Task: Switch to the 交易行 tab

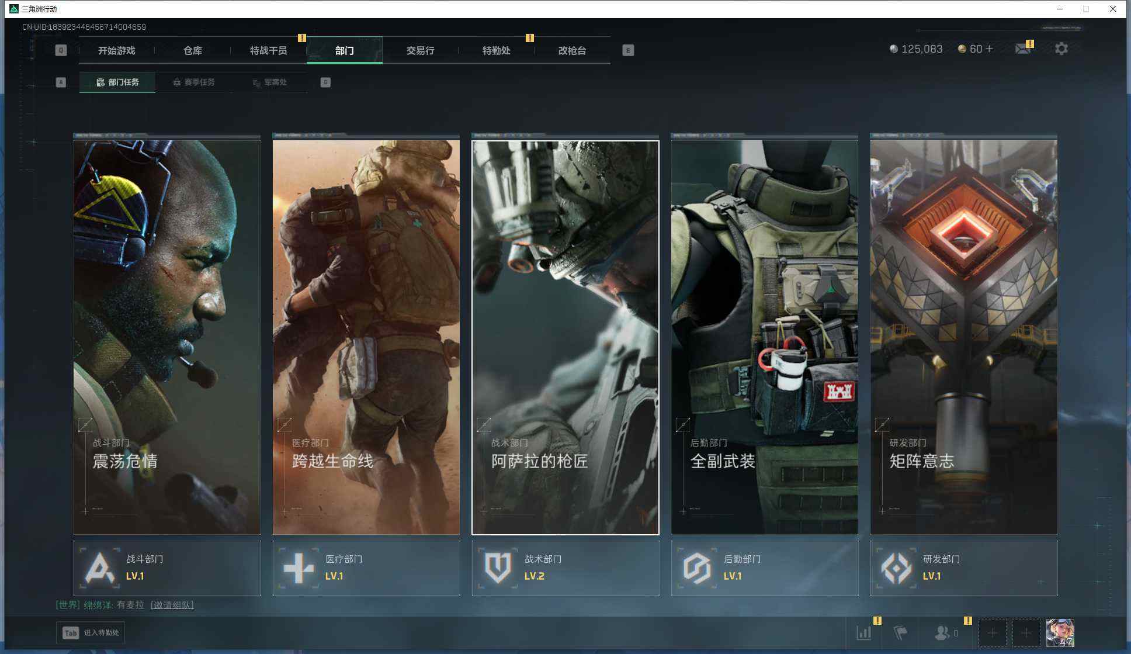Action: point(420,51)
